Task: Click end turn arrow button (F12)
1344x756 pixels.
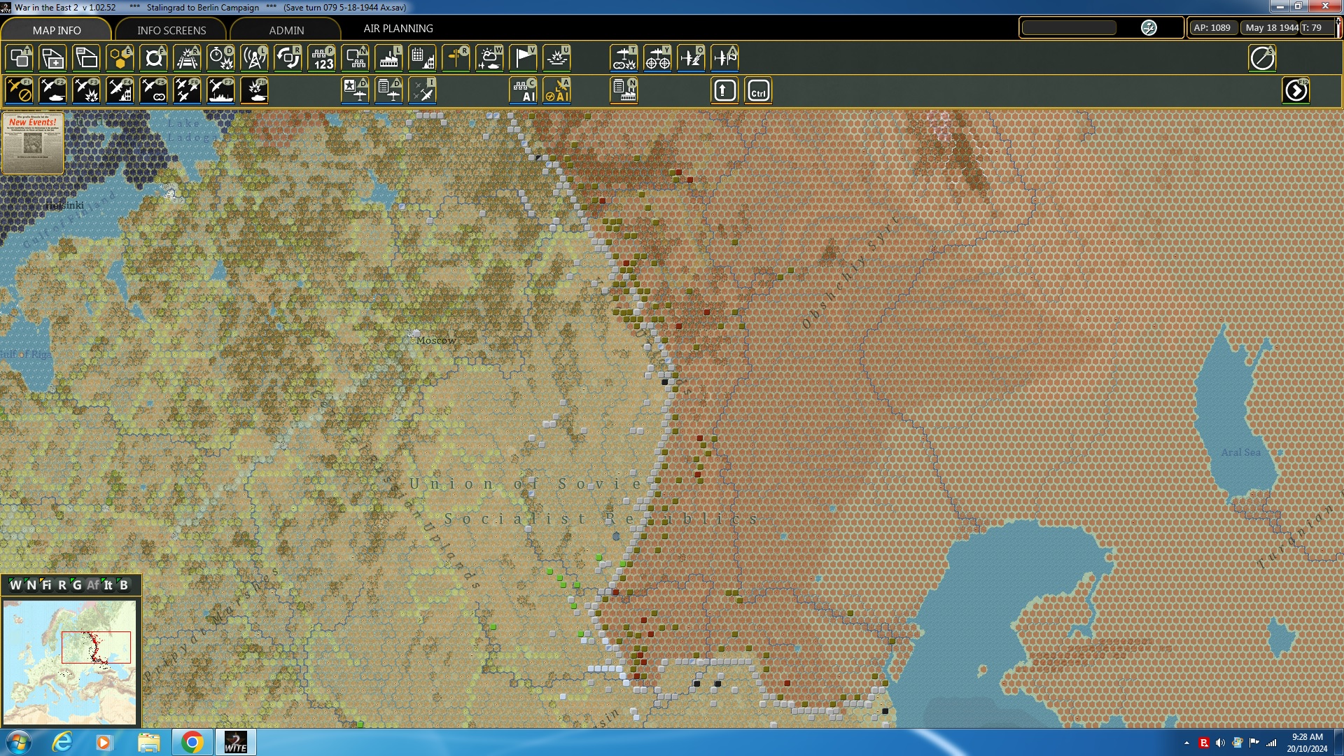Action: [1296, 91]
